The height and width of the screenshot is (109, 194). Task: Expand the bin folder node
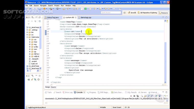tap(27, 32)
